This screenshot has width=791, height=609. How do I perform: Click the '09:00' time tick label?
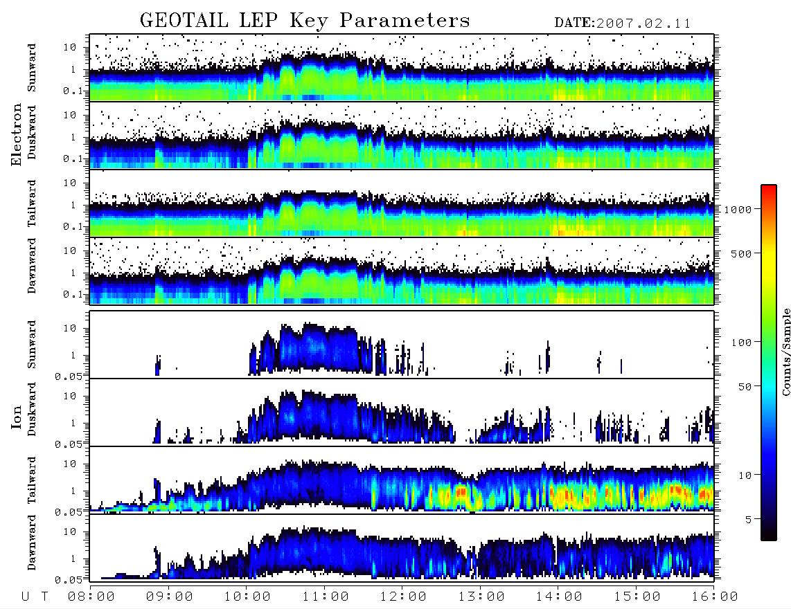tap(170, 597)
